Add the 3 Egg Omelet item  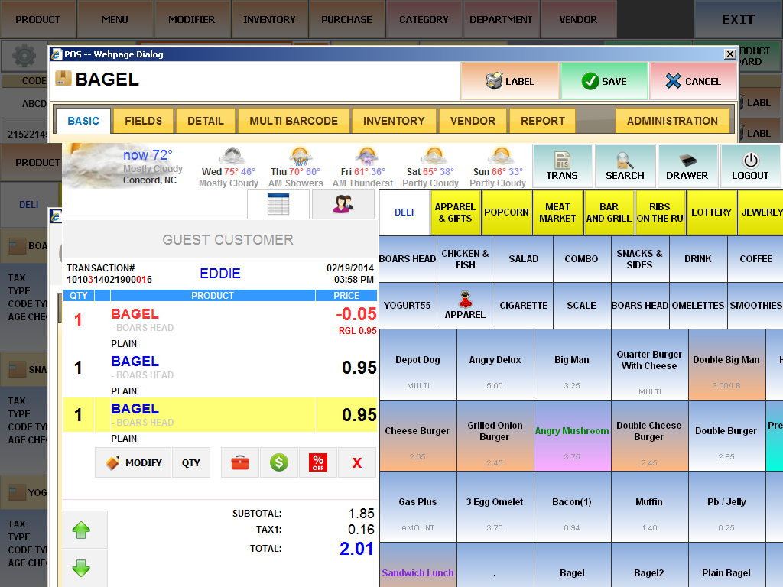click(495, 507)
